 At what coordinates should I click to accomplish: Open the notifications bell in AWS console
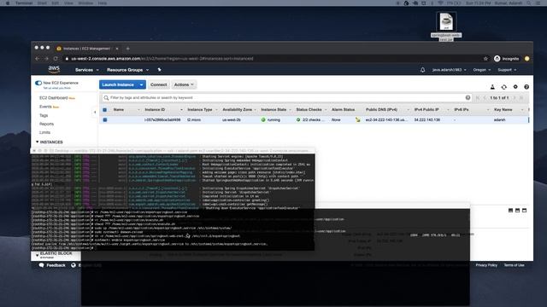click(422, 70)
